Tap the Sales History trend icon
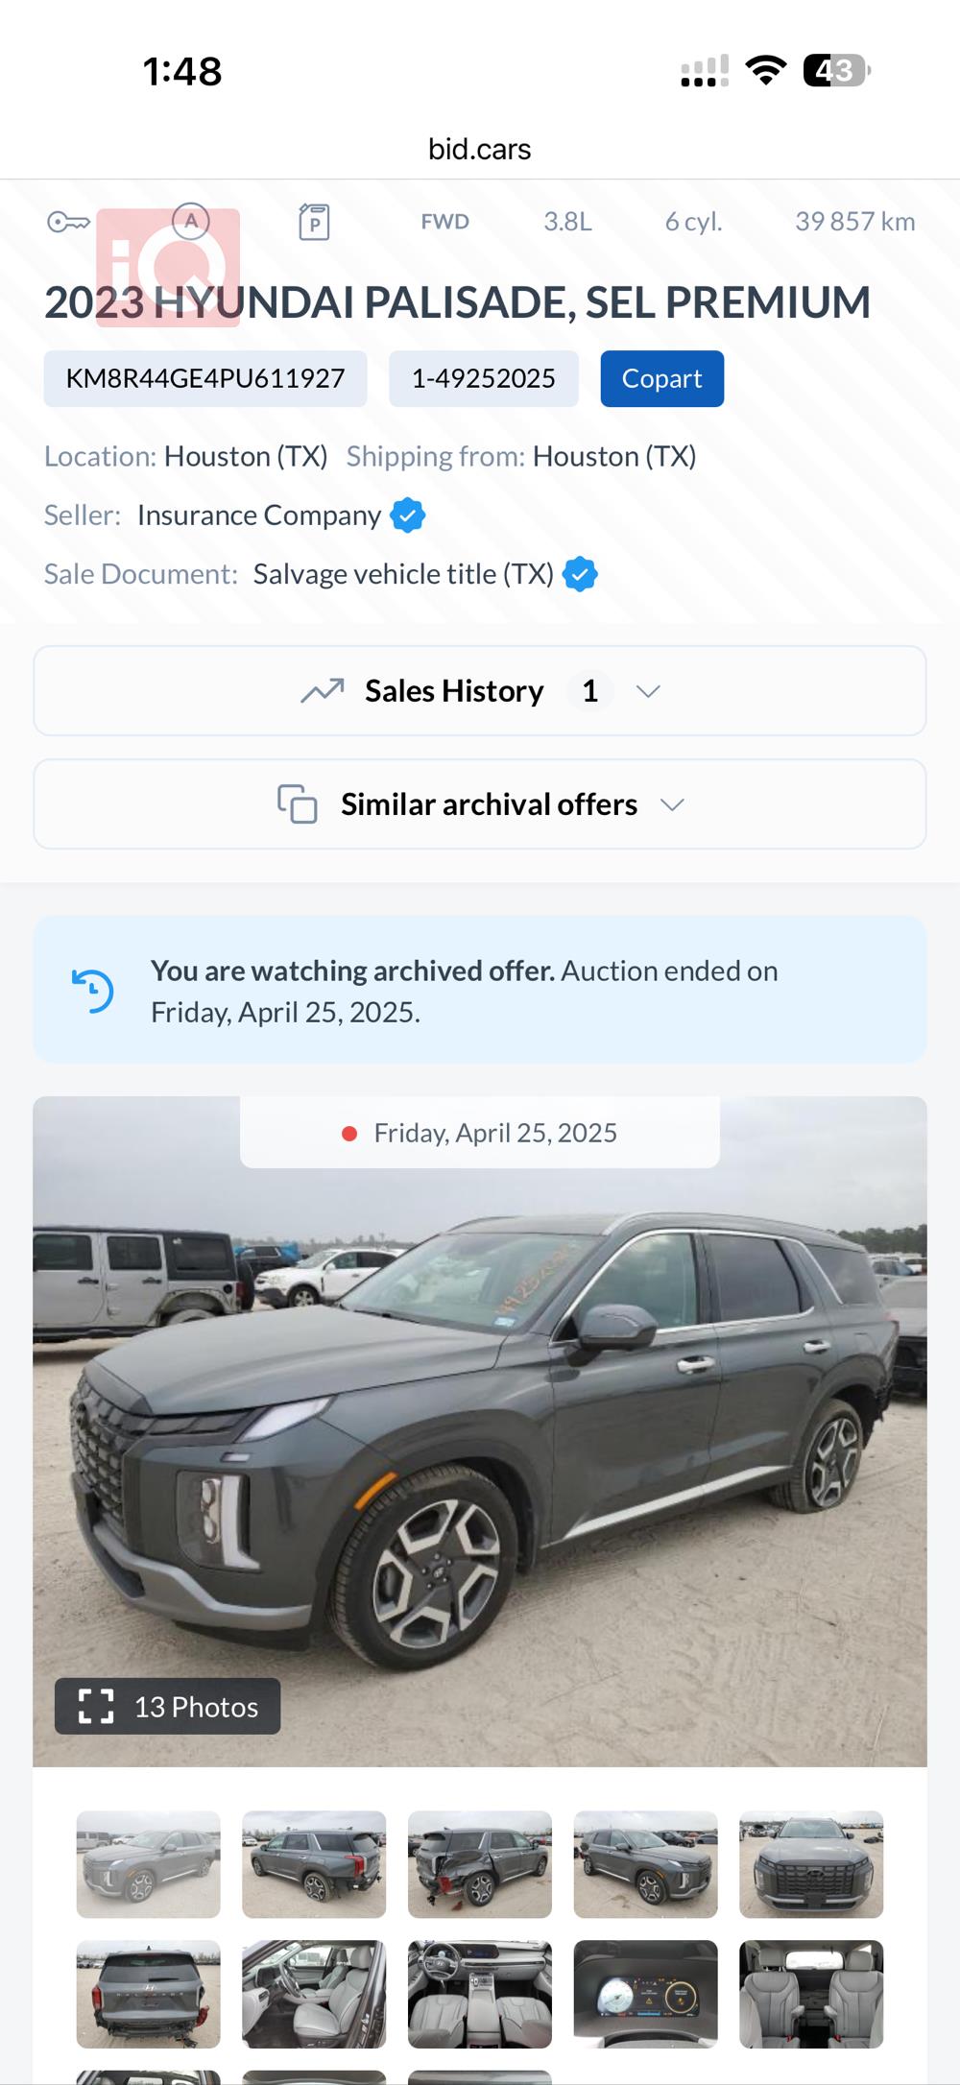960x2085 pixels. point(323,691)
